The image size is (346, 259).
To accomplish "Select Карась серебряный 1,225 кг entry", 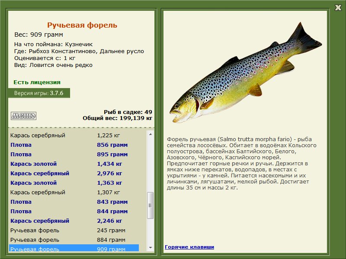I will pos(74,136).
